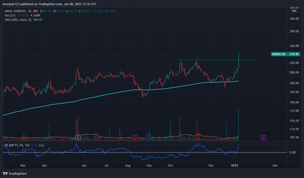
Task: Click the Apr time axis label
Action: 44,166
